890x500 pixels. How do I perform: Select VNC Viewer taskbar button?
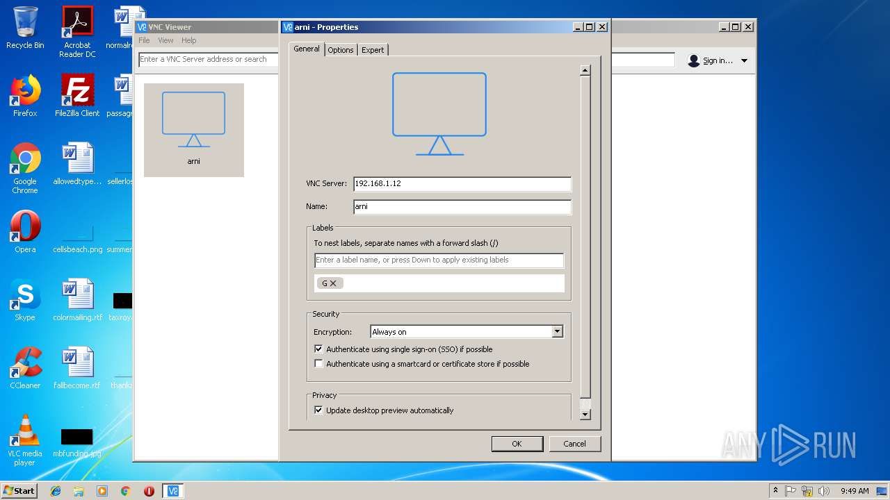pyautogui.click(x=173, y=491)
